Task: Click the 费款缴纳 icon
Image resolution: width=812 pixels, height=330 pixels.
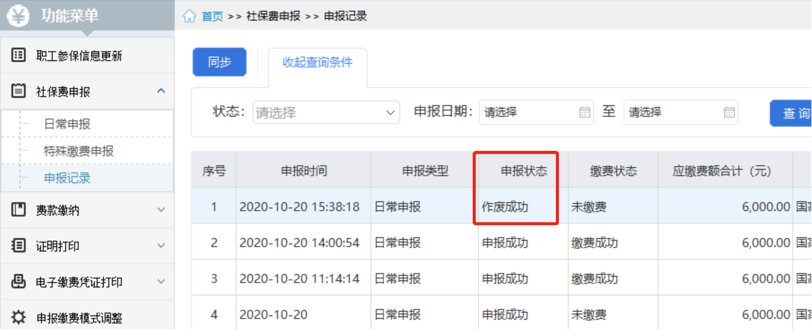Action: [x=19, y=210]
